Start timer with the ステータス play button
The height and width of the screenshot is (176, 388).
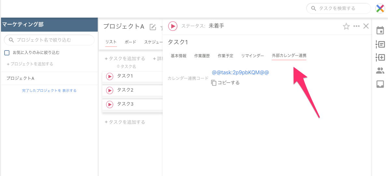tap(173, 26)
